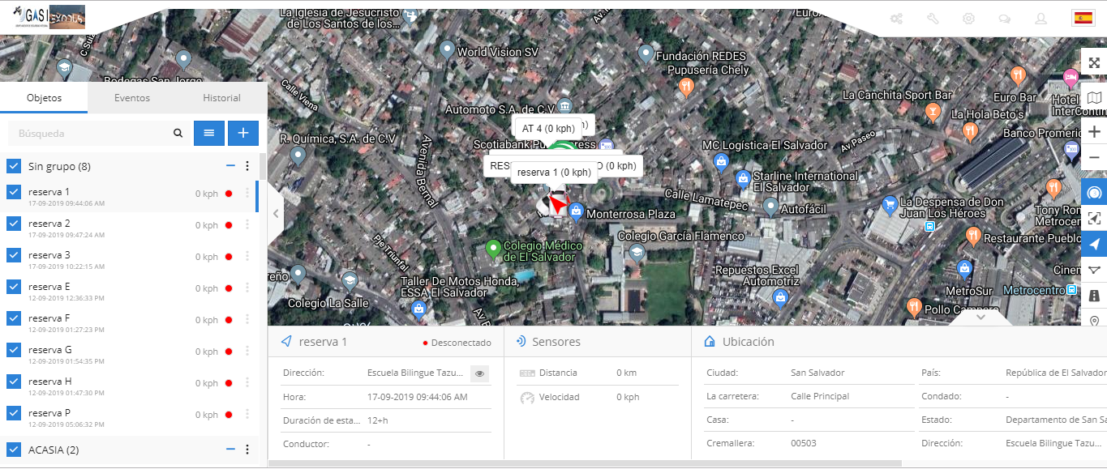
Task: Toggle the Sin grupo group checkbox
Action: pos(14,166)
